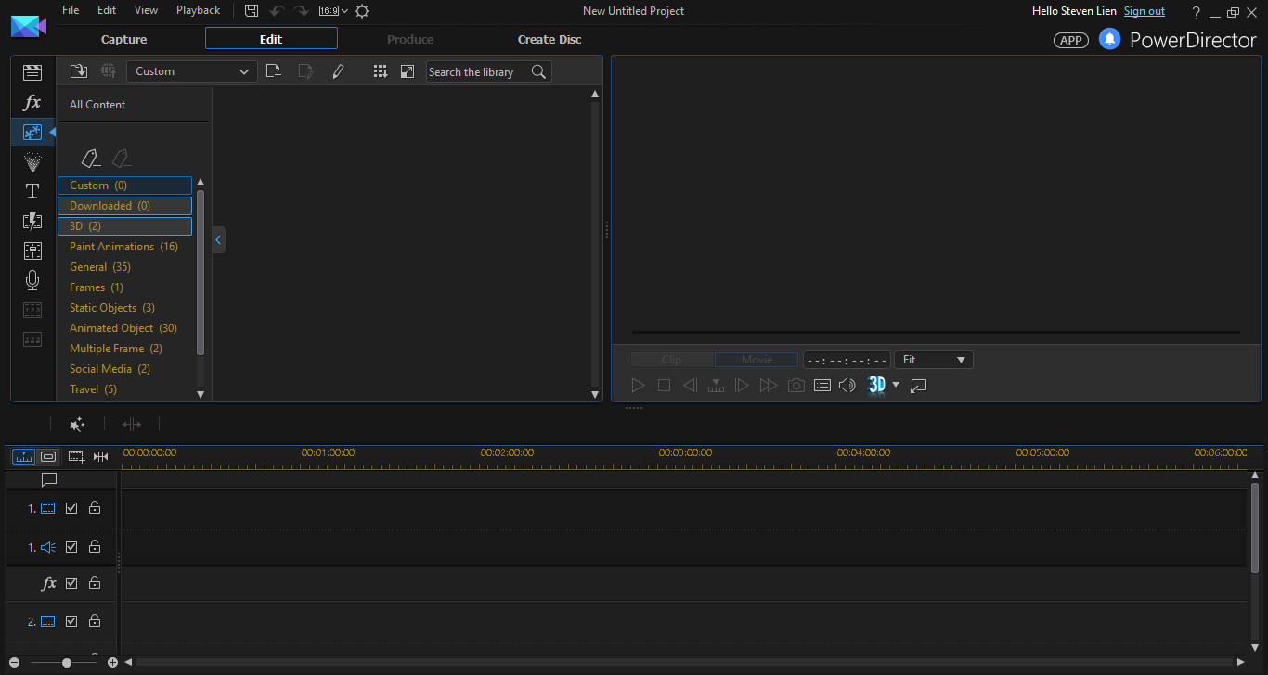Toggle lock on audio track 1
Screen dimensions: 1268x675
coord(95,547)
